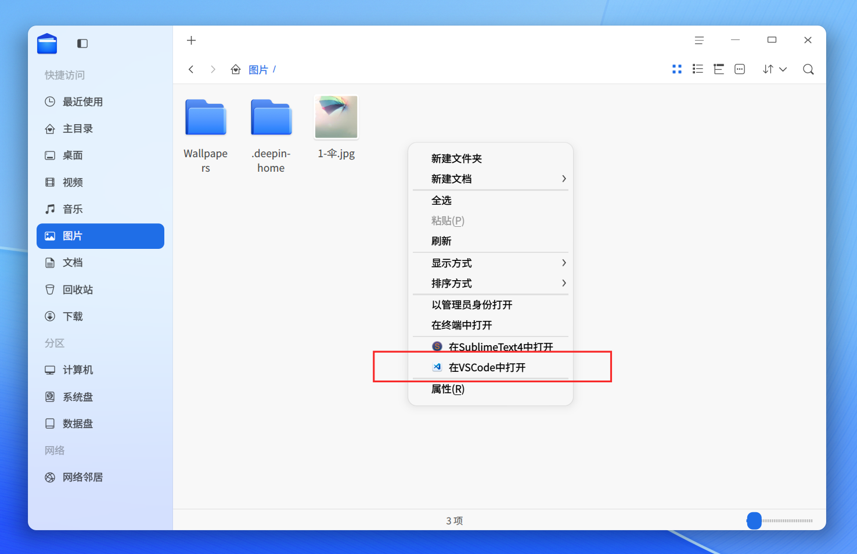This screenshot has width=857, height=554.
Task: Open the sort order dropdown
Action: 775,70
